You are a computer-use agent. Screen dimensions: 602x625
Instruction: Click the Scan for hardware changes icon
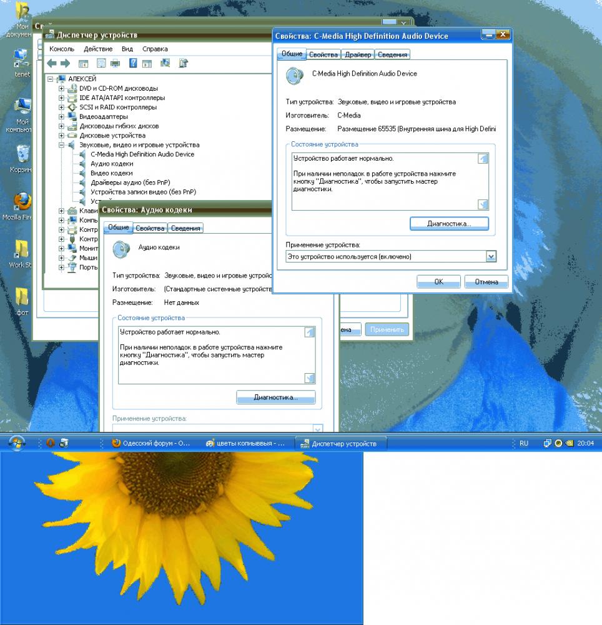pos(165,63)
